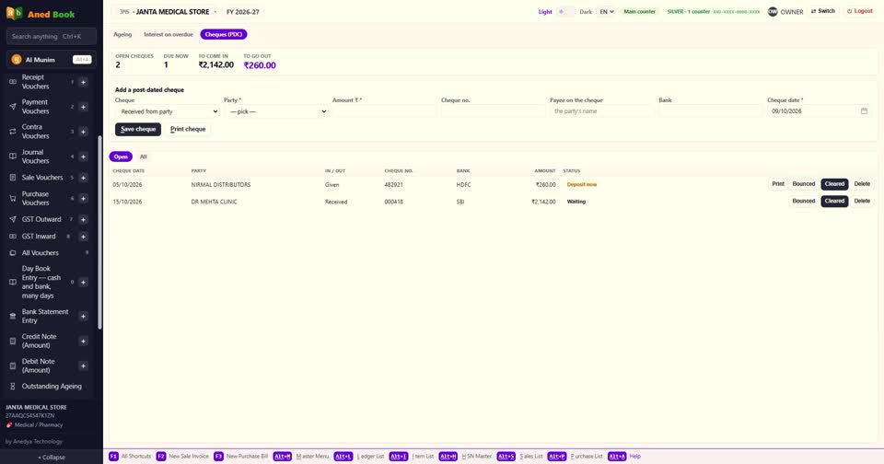This screenshot has height=464, width=884.
Task: Print the NIRMAL DISTRIBUTORS cheque
Action: coord(778,184)
